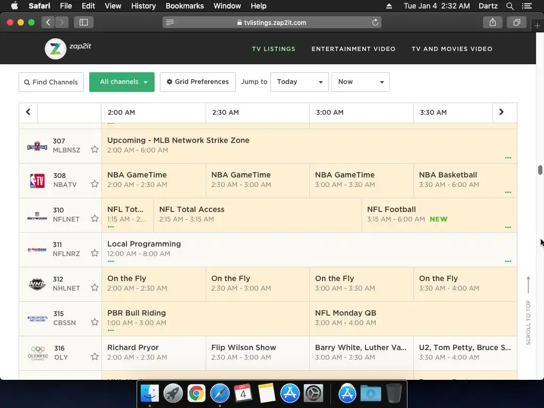This screenshot has width=544, height=408.
Task: Open the NHL Network channel logo
Action: [37, 284]
